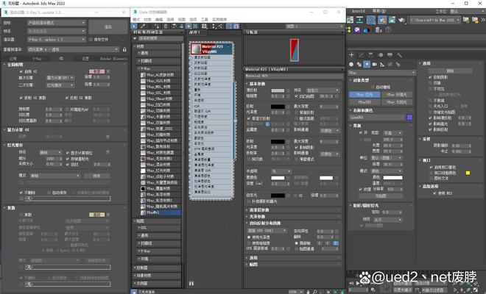Open the Arnold menu in main window
The height and width of the screenshot is (294, 486).
tap(359, 11)
